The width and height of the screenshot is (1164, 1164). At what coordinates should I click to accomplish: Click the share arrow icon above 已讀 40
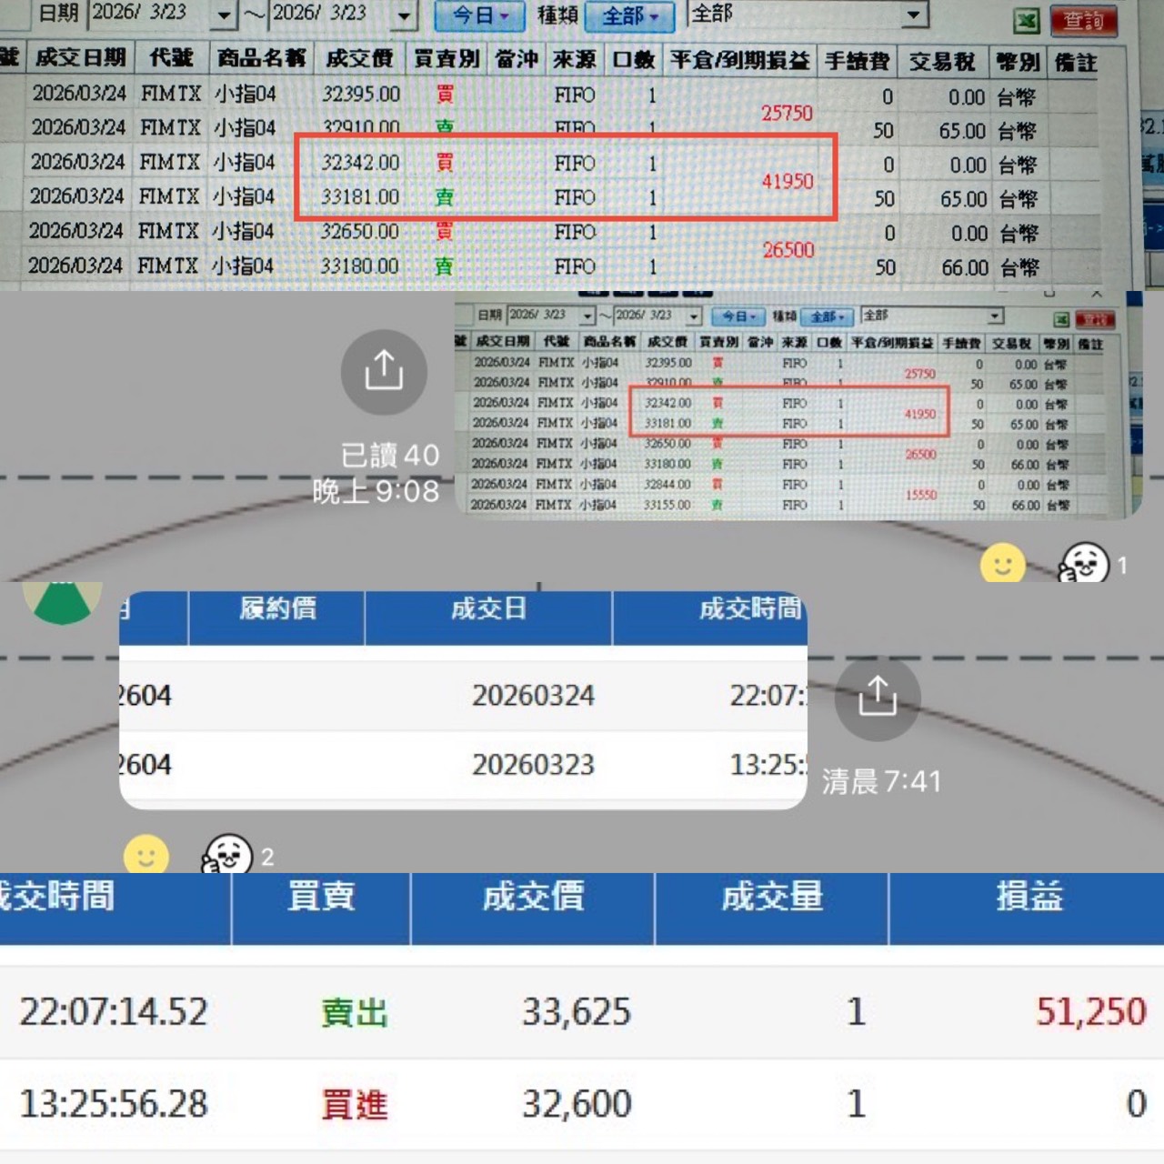pyautogui.click(x=383, y=371)
